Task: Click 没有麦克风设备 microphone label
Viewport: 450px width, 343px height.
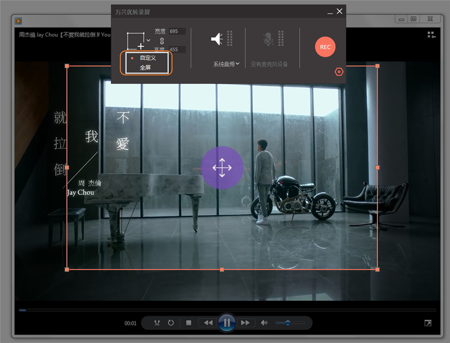Action: pos(269,64)
